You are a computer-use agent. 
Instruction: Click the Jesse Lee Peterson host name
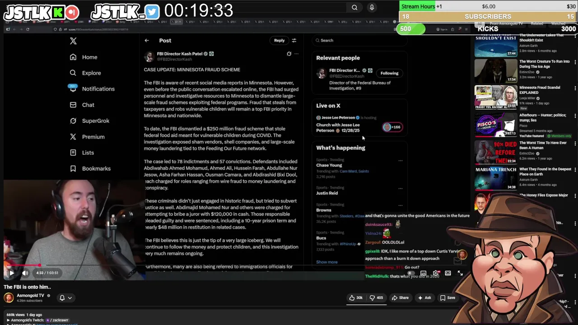(338, 118)
